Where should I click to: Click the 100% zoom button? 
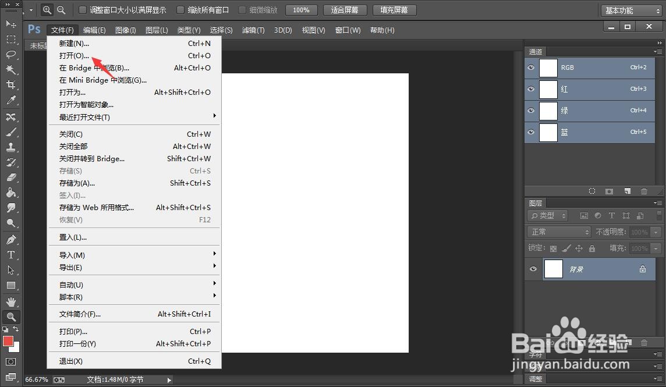301,10
